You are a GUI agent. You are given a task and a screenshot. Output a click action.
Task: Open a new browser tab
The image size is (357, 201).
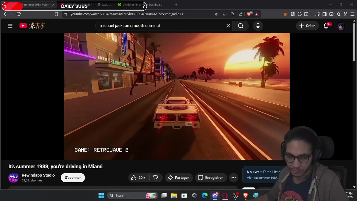[176, 5]
